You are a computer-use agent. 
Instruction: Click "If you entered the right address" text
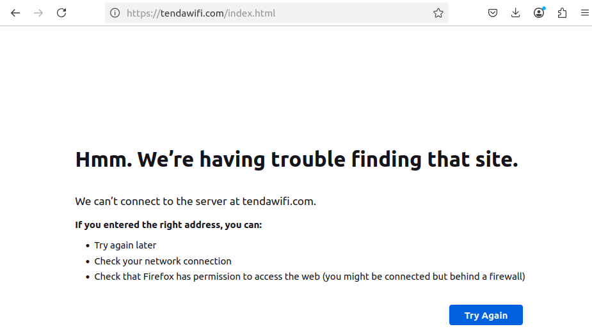[168, 225]
